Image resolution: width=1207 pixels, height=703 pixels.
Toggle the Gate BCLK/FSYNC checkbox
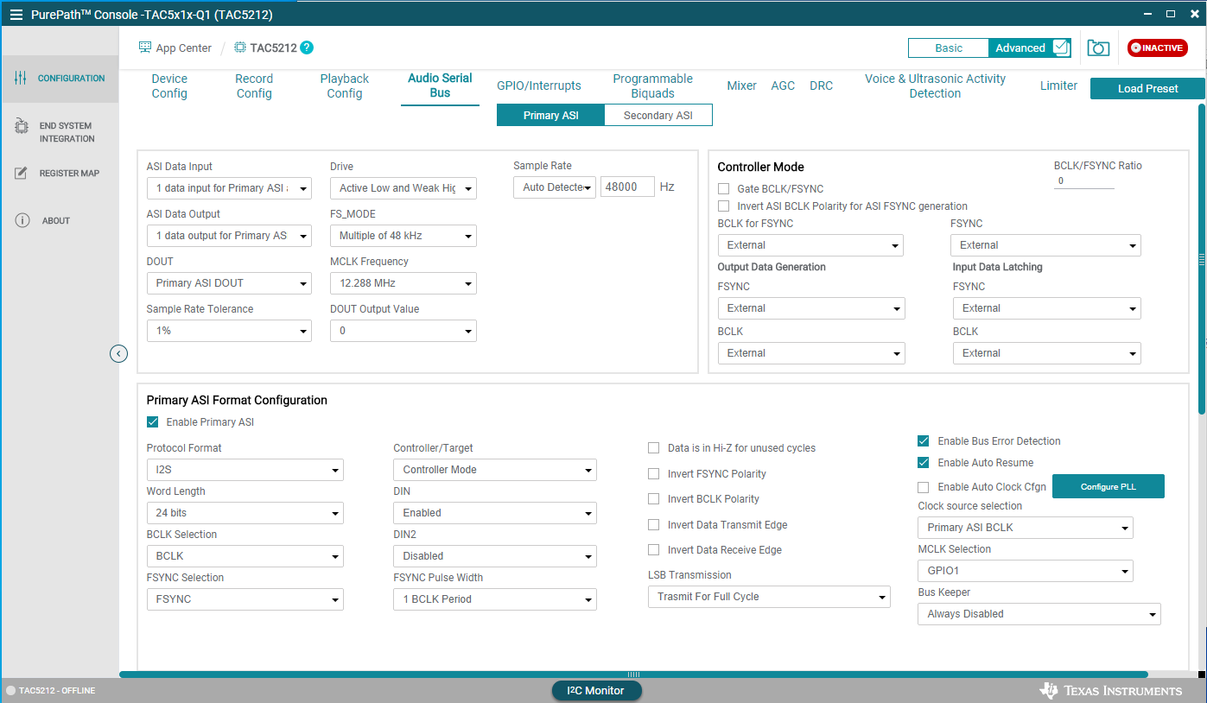[724, 189]
